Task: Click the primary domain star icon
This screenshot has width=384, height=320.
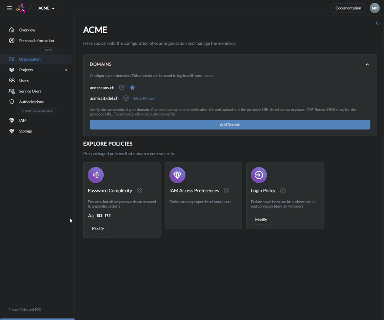Action: [132, 88]
